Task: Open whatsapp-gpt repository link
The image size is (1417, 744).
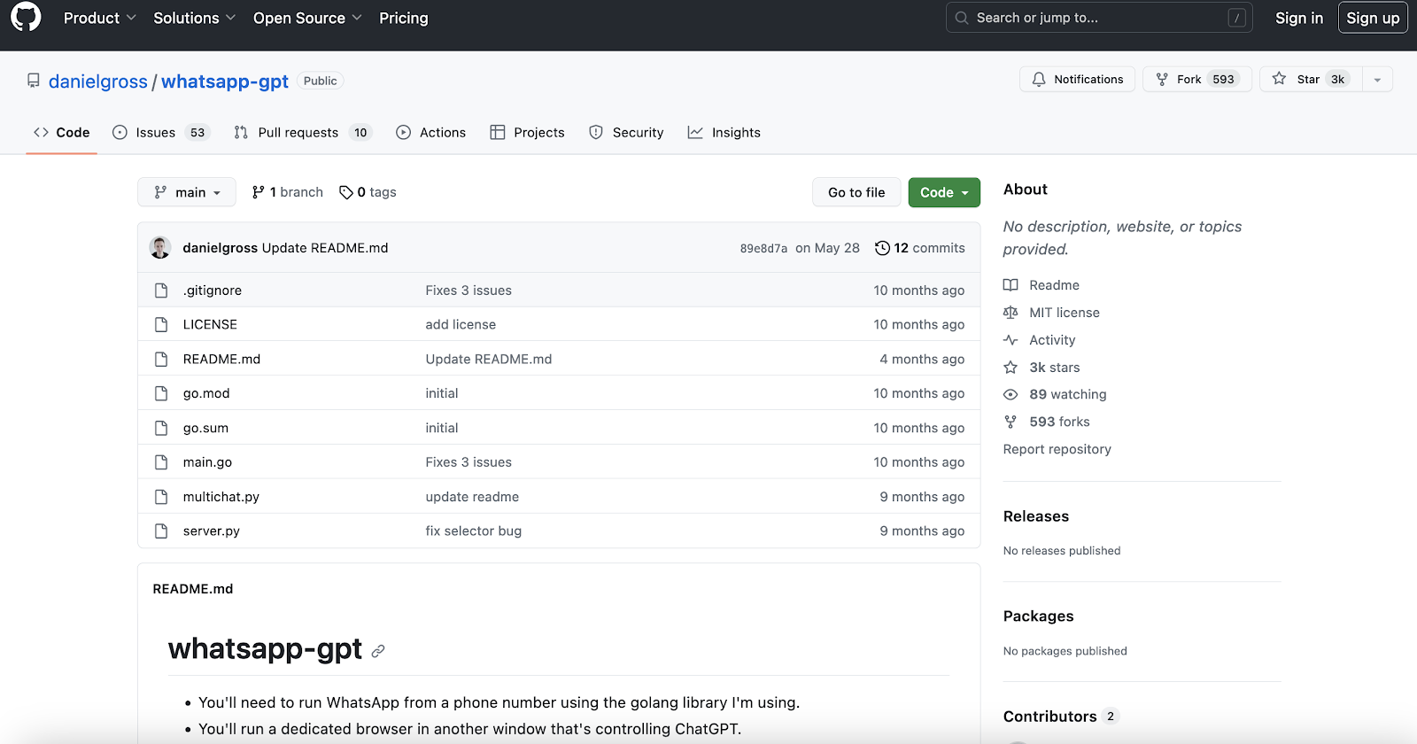Action: (x=225, y=81)
